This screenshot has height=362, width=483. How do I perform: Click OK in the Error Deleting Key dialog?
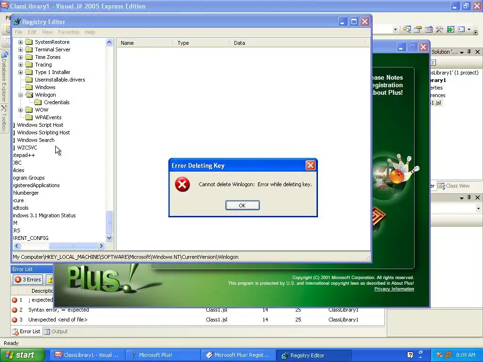(x=242, y=206)
